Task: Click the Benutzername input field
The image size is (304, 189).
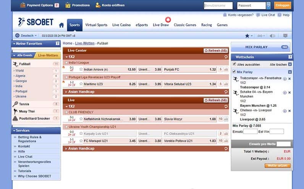Action: (x=218, y=5)
